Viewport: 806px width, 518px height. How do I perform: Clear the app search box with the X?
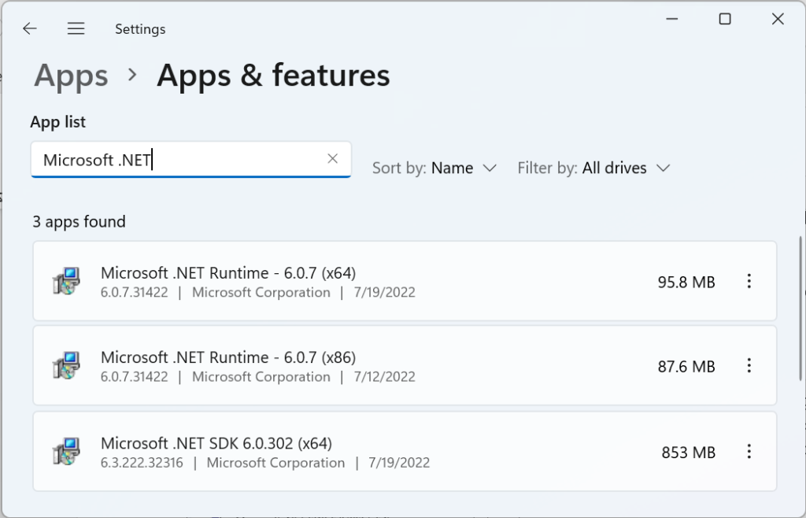(x=331, y=158)
